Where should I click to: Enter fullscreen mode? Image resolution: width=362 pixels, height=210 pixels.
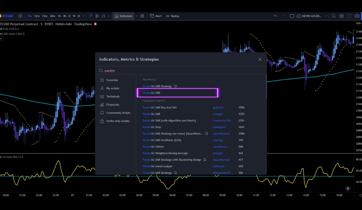pos(349,16)
